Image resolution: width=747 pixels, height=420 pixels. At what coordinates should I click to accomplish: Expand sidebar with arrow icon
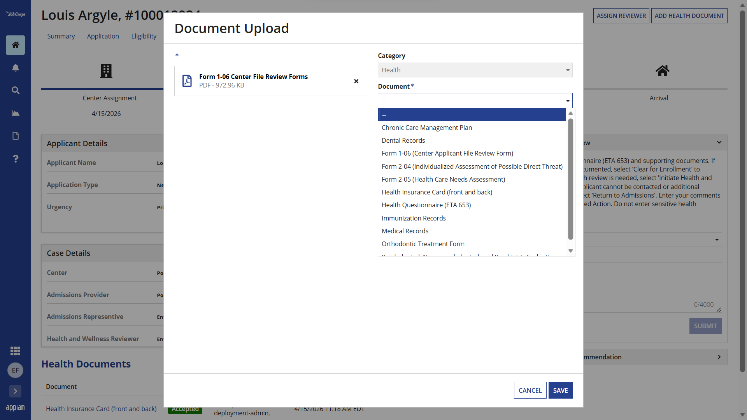click(x=16, y=391)
